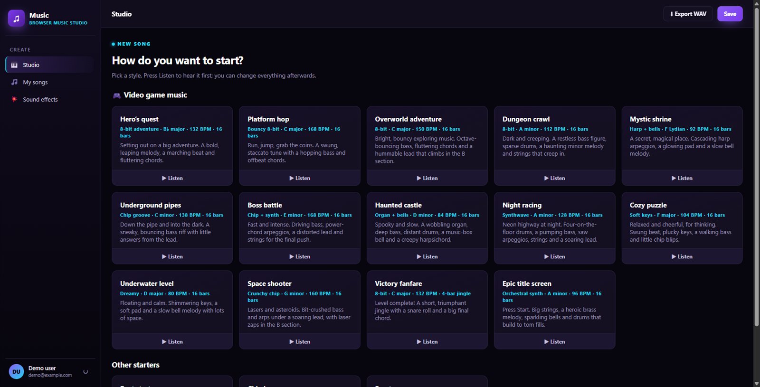
Task: Pick the Epic title screen title
Action: tap(527, 283)
